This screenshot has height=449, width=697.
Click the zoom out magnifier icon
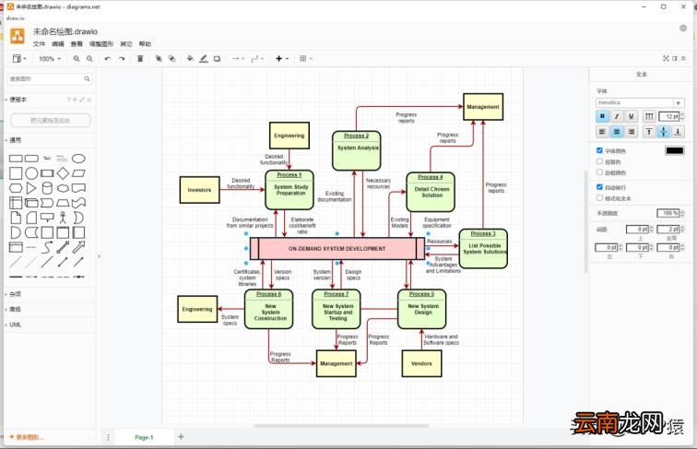pos(89,59)
